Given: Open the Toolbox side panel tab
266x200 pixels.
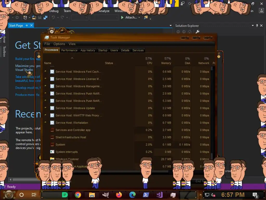Looking at the screenshot, I should [x=4, y=51].
